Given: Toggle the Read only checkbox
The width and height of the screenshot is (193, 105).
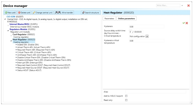Looking at the screenshot, I should [x=126, y=100].
